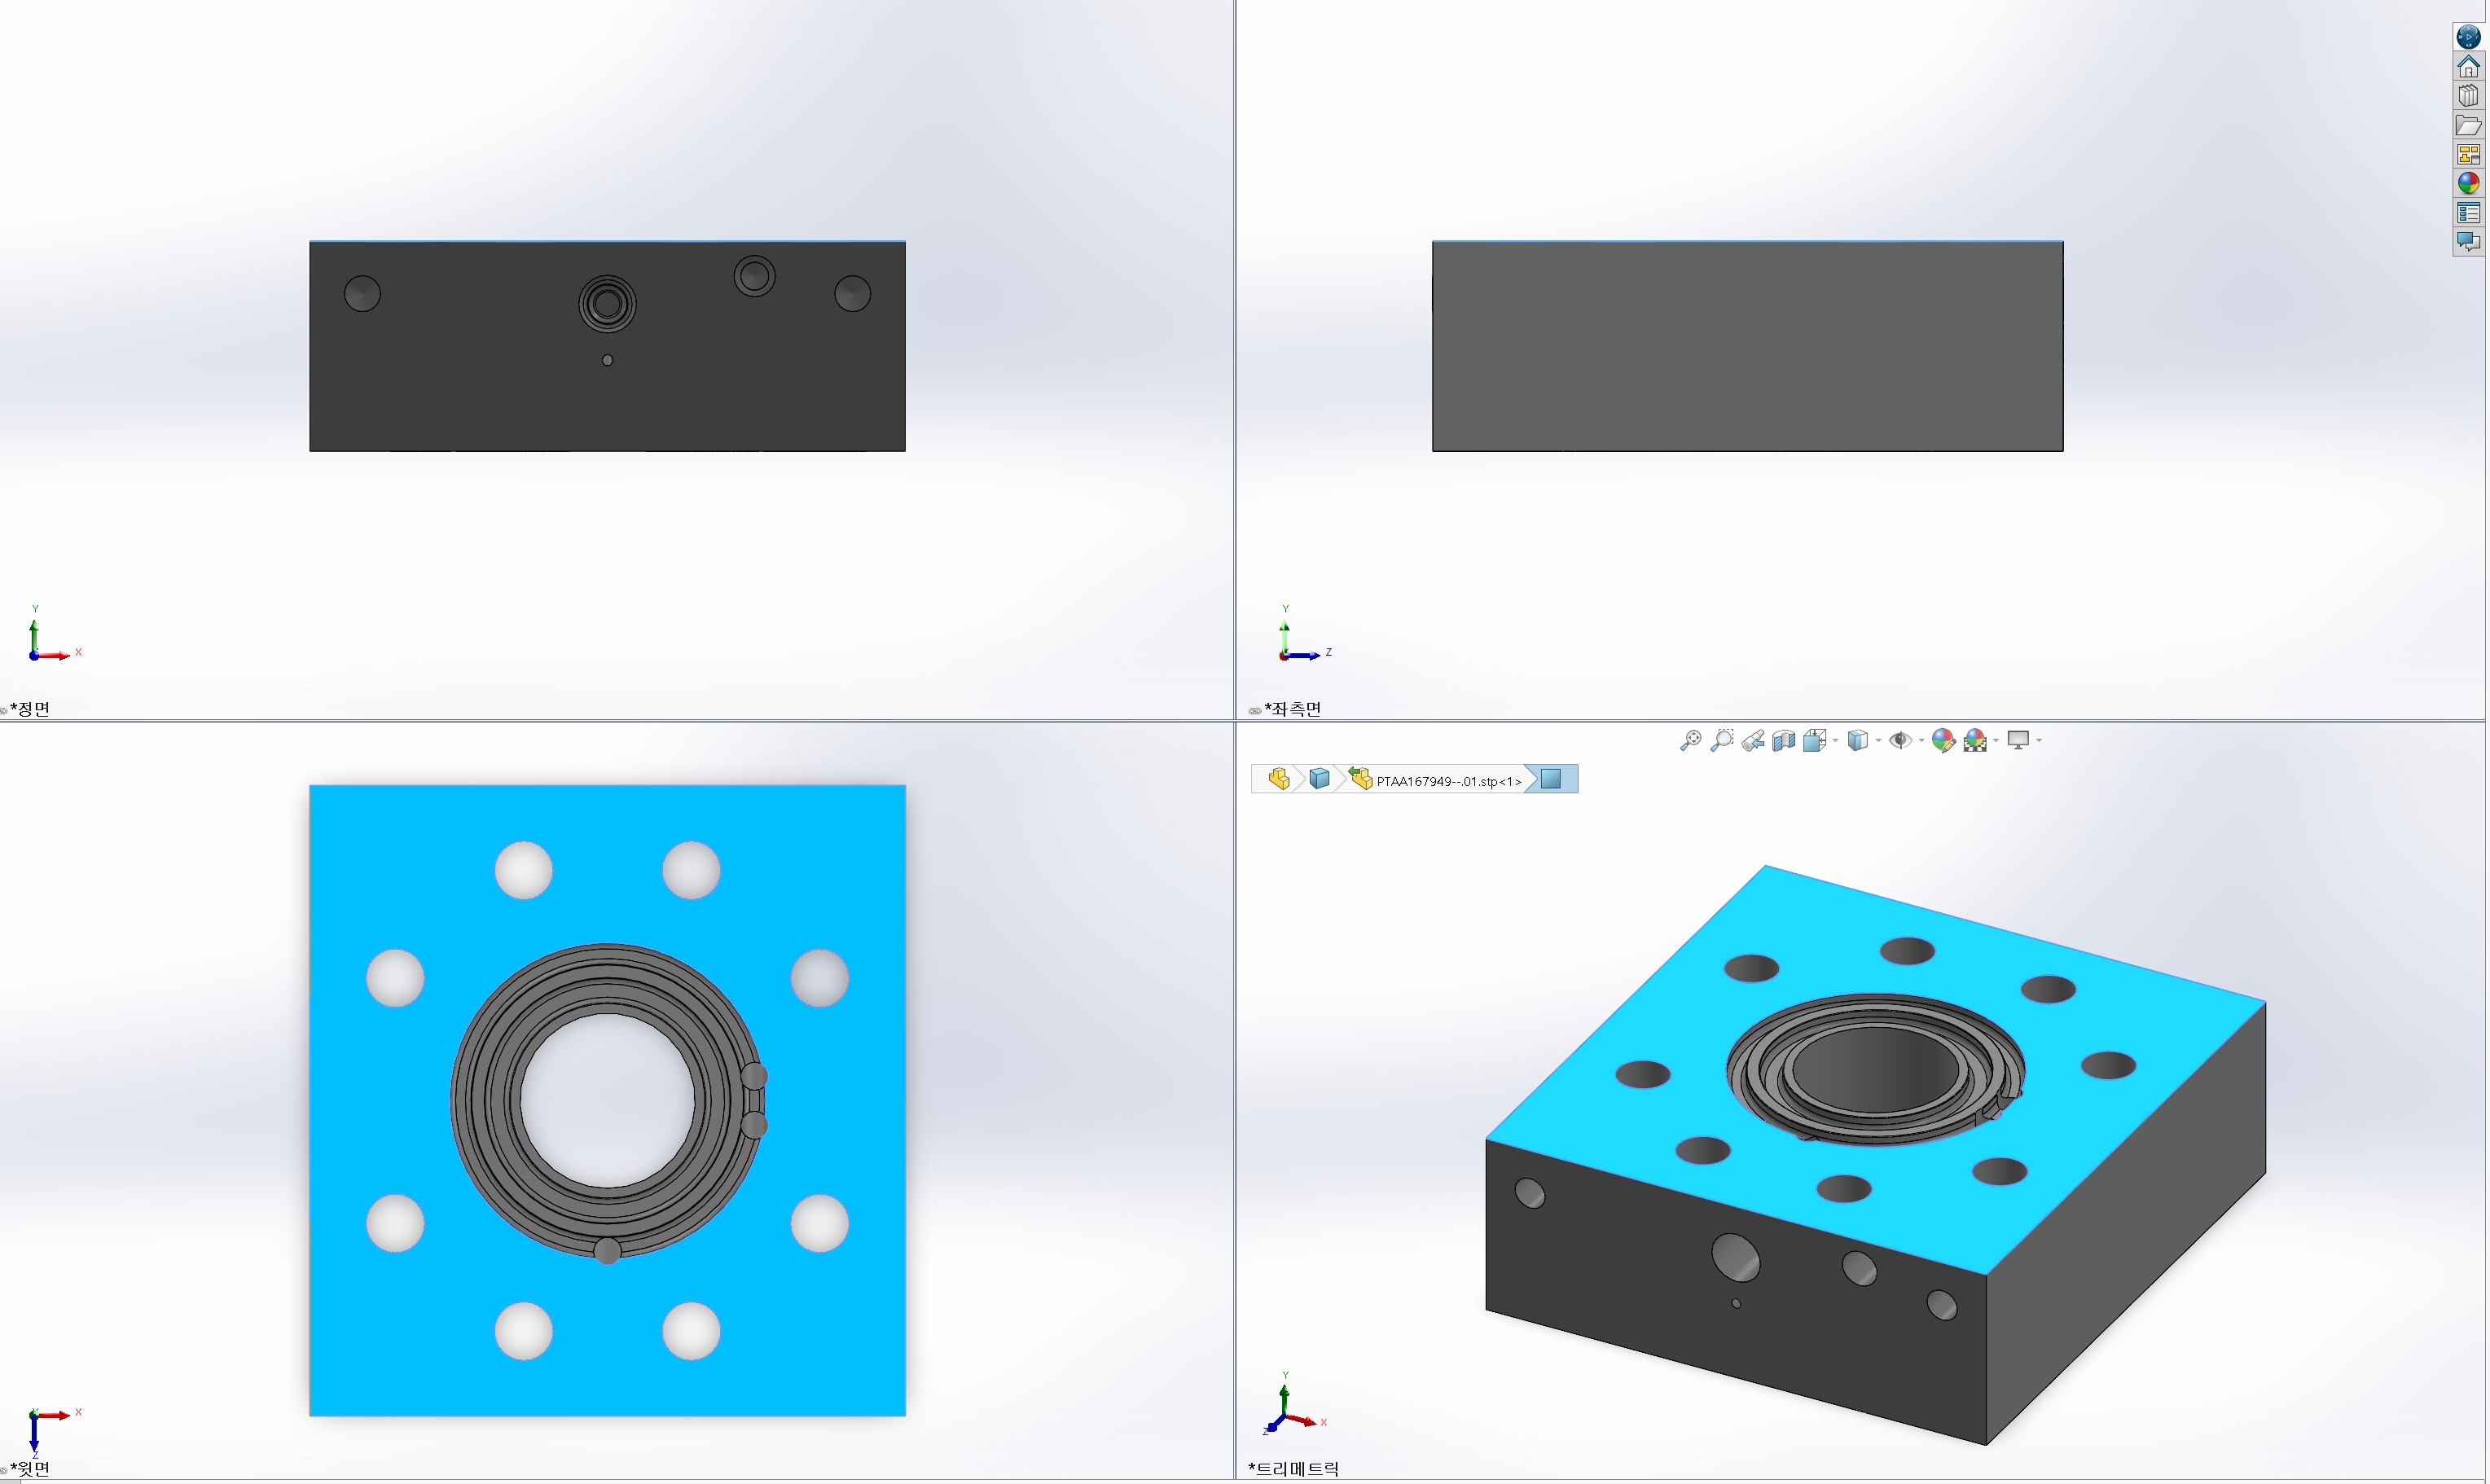Open the Custom Properties task pane tab
The height and width of the screenshot is (1484, 2490).
2468,212
